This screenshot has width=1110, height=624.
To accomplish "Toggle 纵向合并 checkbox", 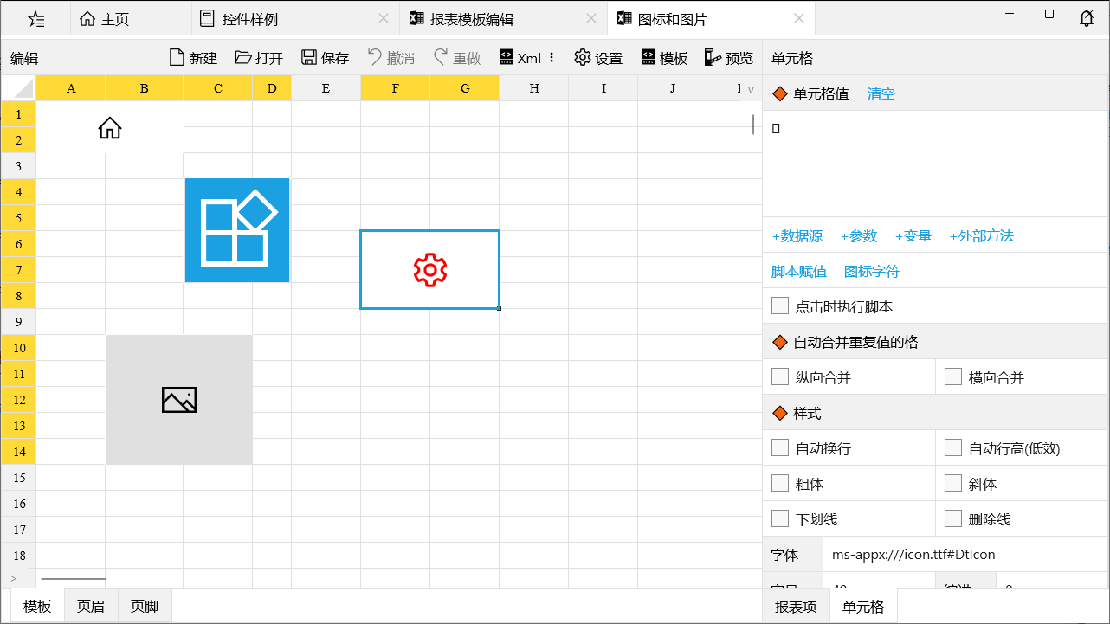I will 780,376.
